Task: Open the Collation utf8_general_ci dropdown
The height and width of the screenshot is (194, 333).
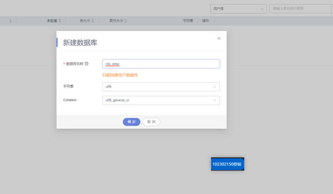Action: [161, 100]
